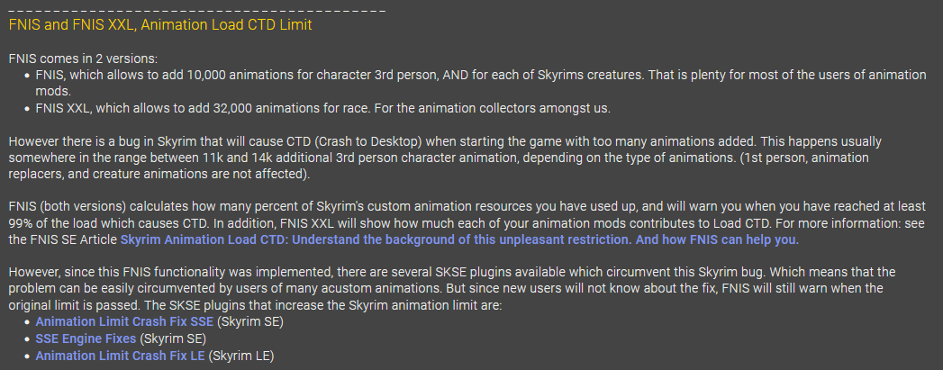The height and width of the screenshot is (370, 943).
Task: Click the yellow heading FNIS and FNIS XXL
Action: click(x=160, y=25)
